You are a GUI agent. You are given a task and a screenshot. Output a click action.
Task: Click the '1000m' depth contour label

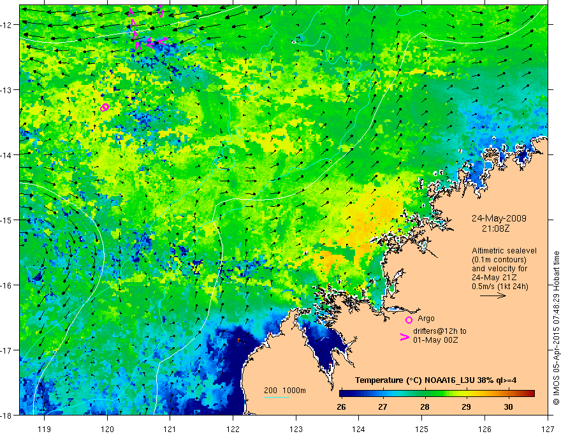click(294, 391)
